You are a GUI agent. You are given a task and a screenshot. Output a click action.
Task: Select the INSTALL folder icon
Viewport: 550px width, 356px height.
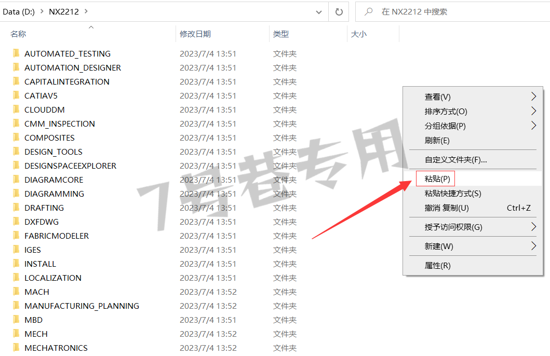click(x=16, y=264)
